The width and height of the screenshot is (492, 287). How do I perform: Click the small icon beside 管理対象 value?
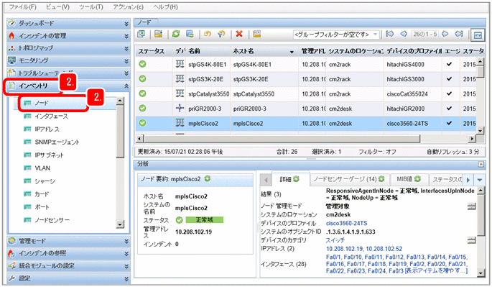point(471,206)
